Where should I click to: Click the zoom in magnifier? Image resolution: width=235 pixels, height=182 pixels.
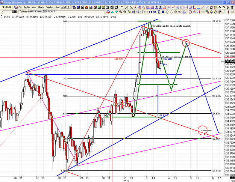click(121, 12)
